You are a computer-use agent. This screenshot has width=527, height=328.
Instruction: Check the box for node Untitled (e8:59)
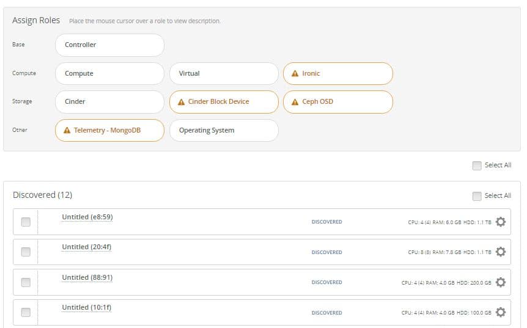pos(26,222)
